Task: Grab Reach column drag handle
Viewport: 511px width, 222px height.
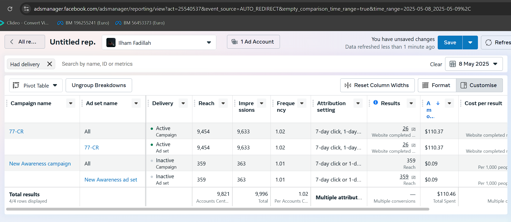Action: (194, 103)
